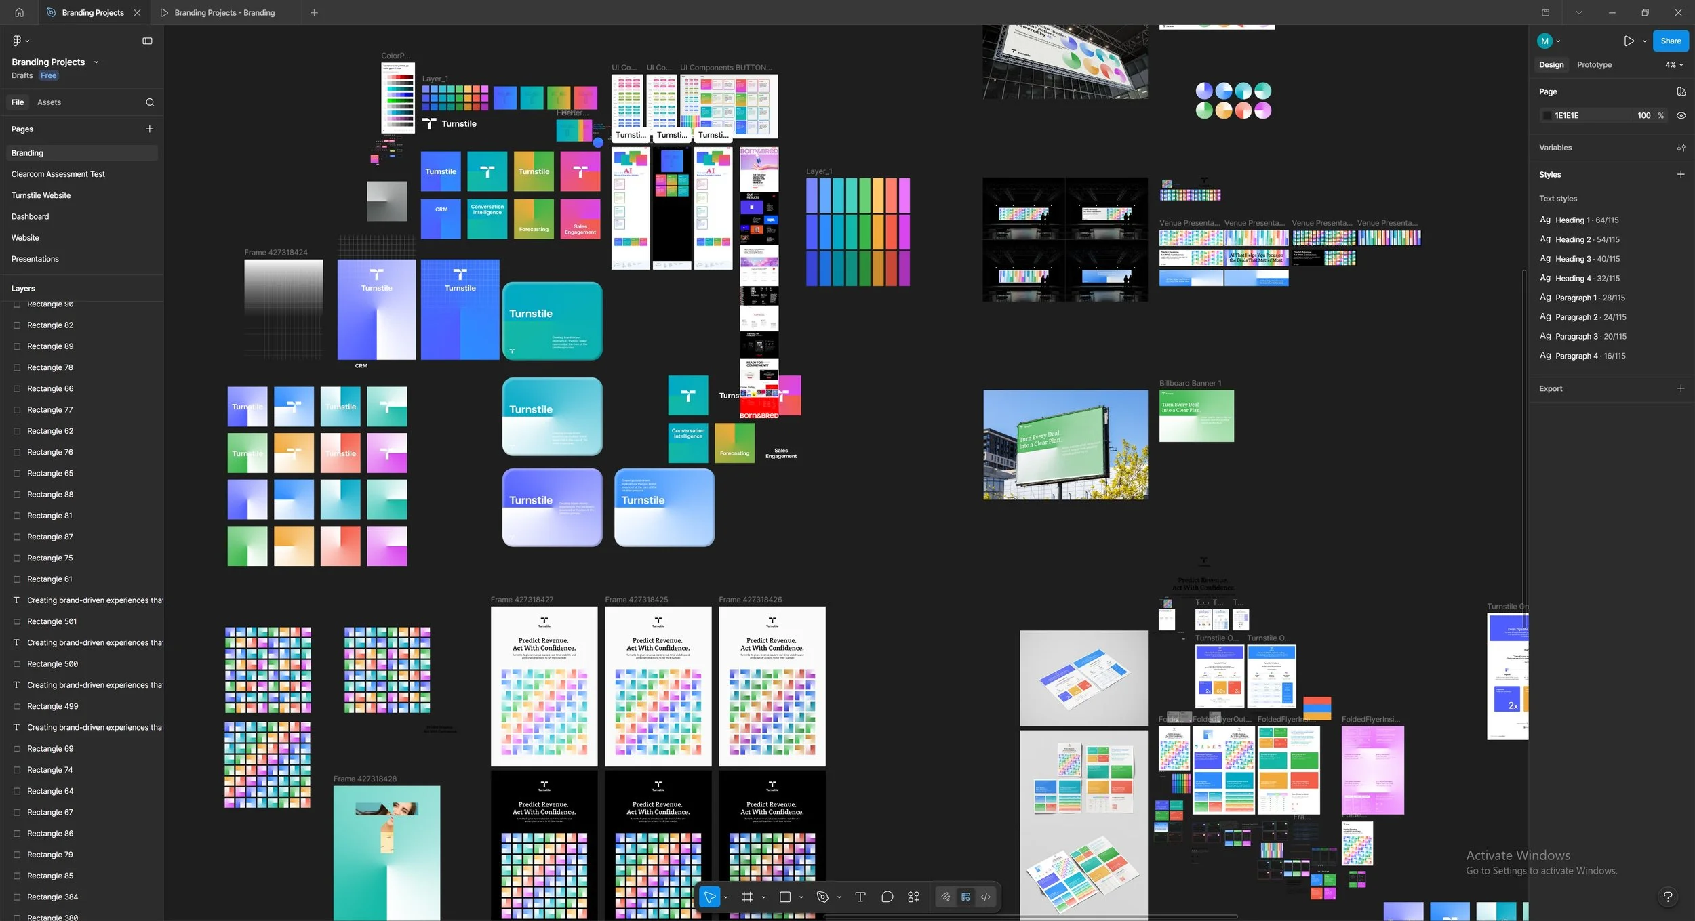
Task: Toggle page background visibility eye icon
Action: 1681,115
